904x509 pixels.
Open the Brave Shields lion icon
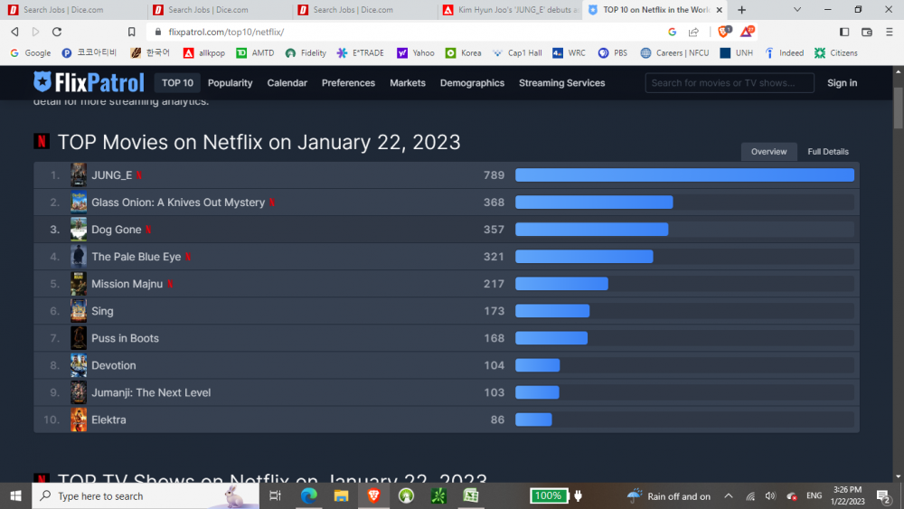[x=724, y=31]
